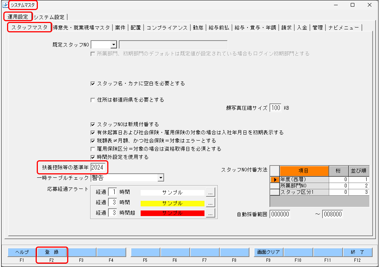Click the blank F3 function button

coord(82,252)
